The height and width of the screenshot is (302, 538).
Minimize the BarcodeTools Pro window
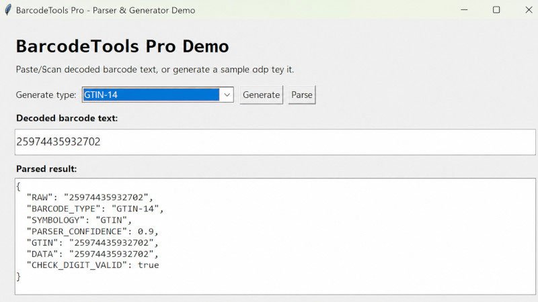tap(464, 10)
